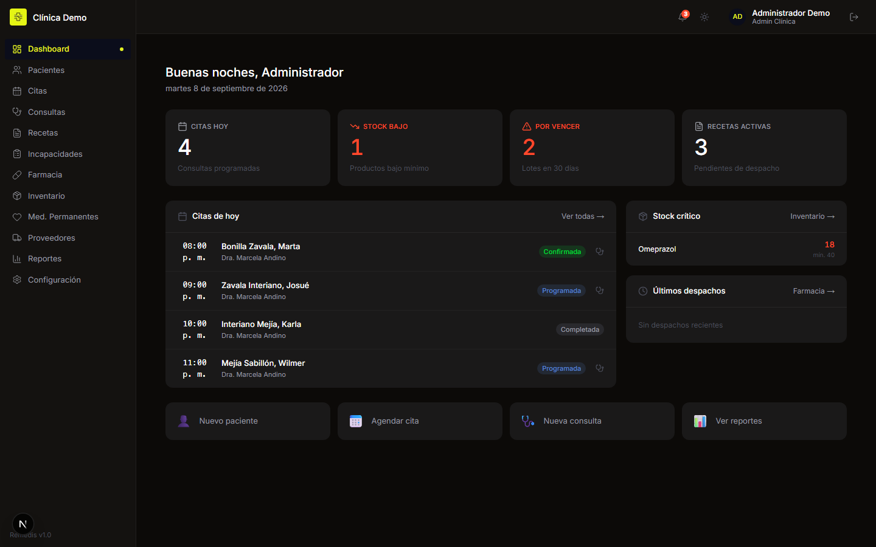Open the Citas hoy summary card
The width and height of the screenshot is (876, 547).
click(248, 148)
